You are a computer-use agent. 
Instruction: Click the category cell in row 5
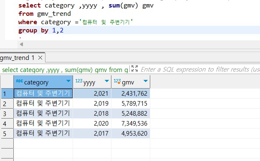(43, 133)
